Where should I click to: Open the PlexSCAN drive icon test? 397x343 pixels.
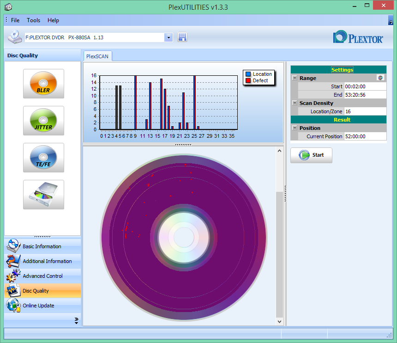43,195
